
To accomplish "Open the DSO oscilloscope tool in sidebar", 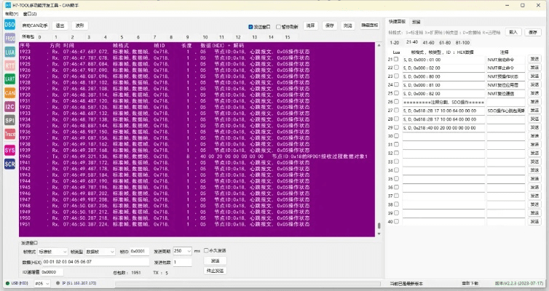I will pyautogui.click(x=9, y=25).
